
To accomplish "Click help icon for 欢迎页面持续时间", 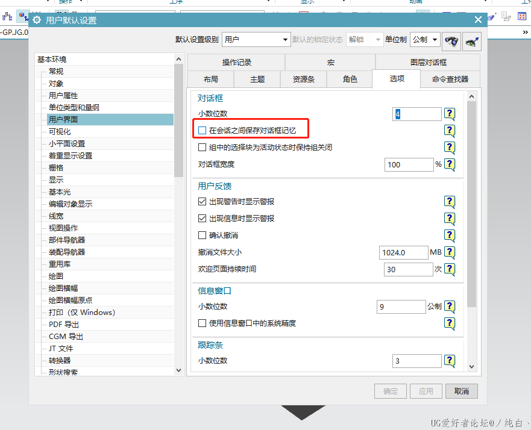I will 450,269.
